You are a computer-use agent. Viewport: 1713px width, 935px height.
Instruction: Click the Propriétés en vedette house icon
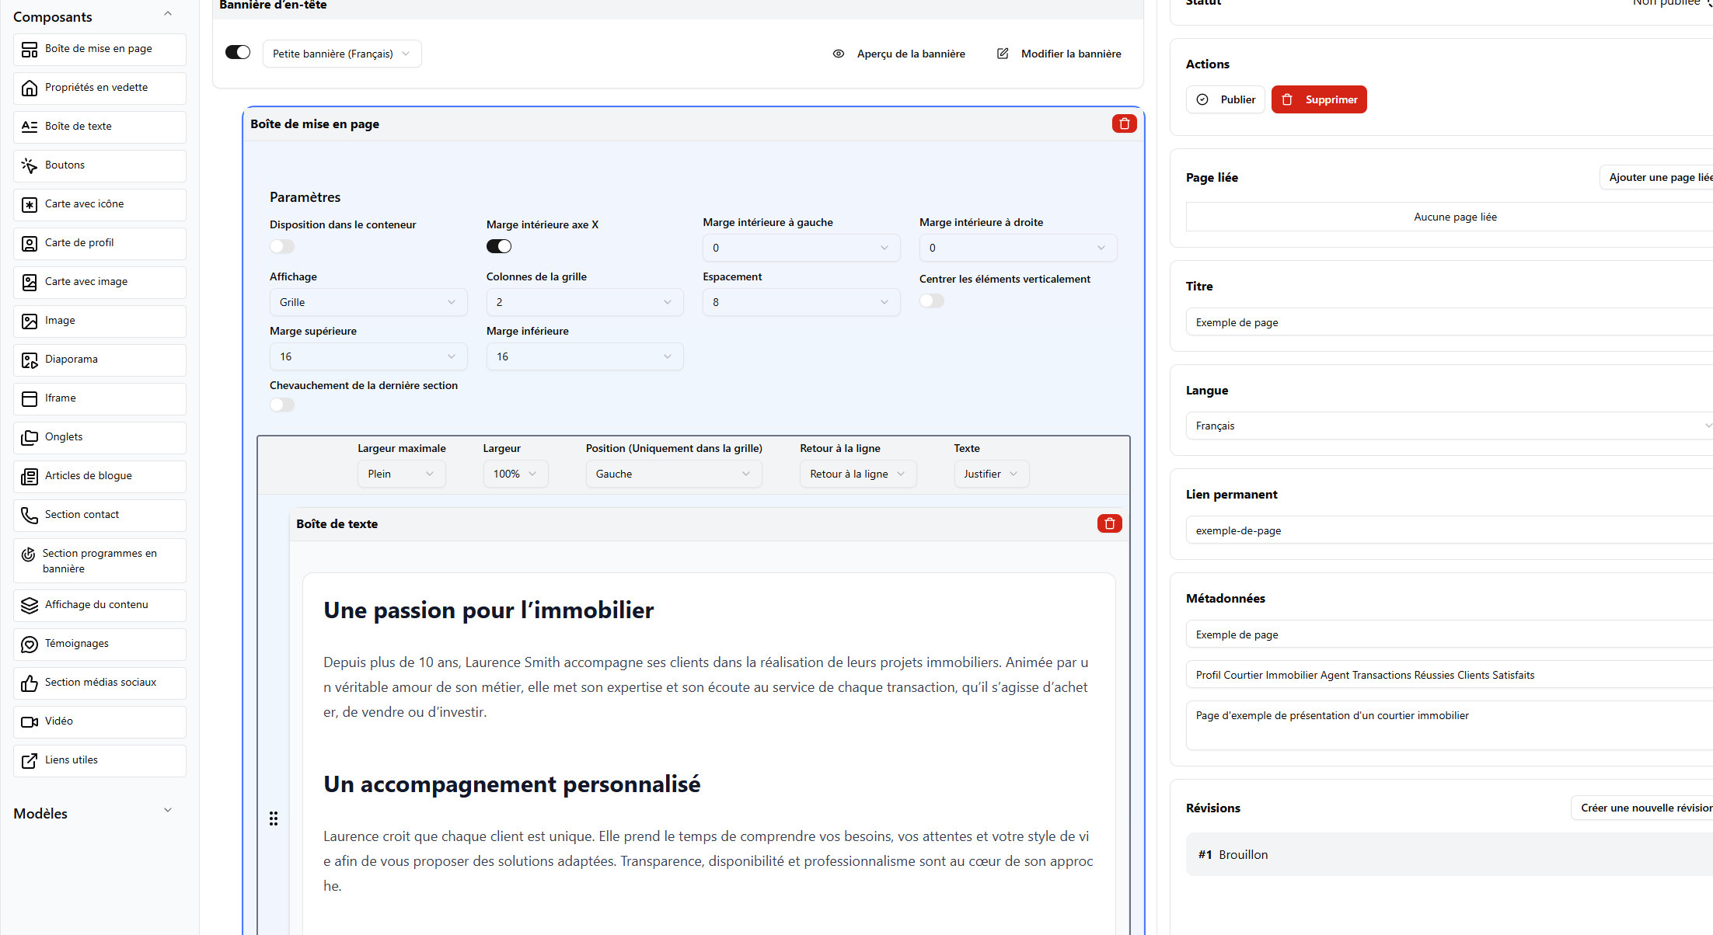pyautogui.click(x=30, y=88)
